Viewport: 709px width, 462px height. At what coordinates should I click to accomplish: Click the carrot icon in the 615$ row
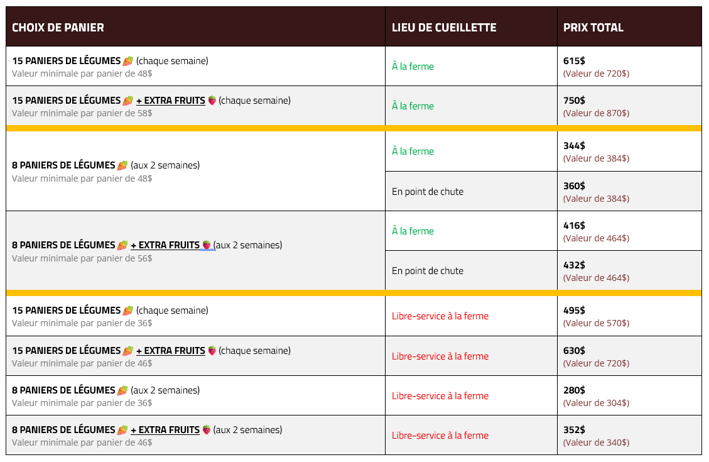(127, 61)
